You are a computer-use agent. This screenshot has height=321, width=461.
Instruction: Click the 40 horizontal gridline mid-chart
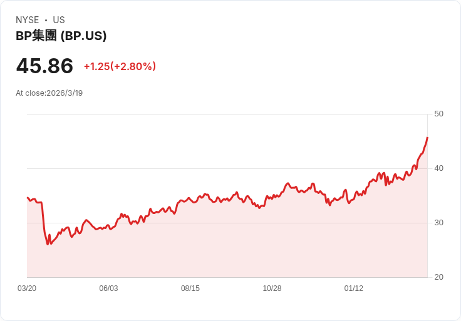pyautogui.click(x=227, y=168)
